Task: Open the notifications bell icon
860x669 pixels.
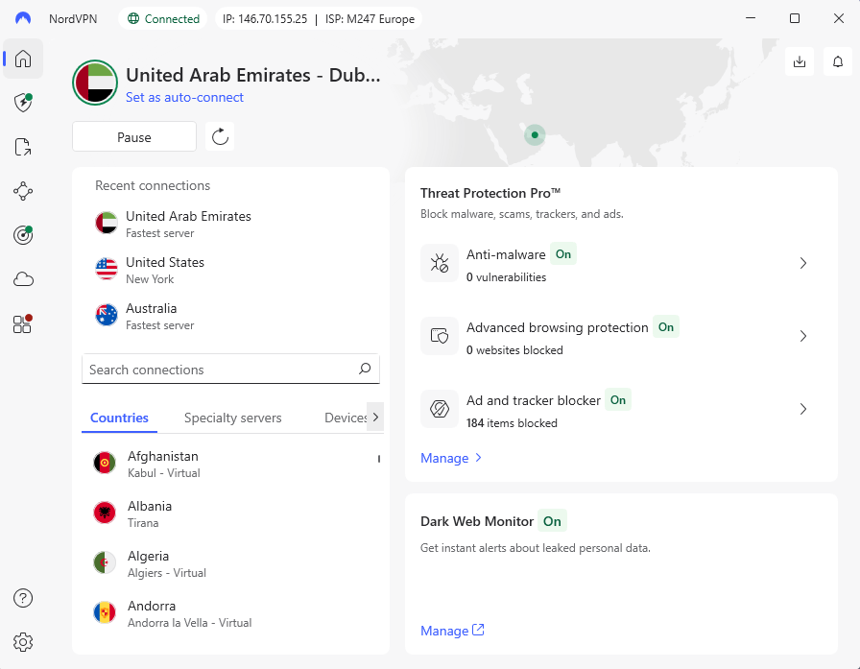Action: (837, 61)
